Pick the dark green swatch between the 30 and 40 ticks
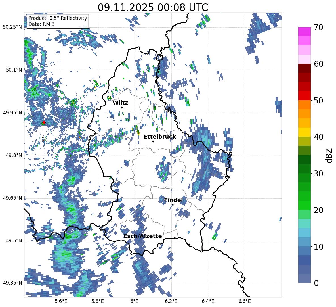The height and width of the screenshot is (307, 336). coord(304,160)
